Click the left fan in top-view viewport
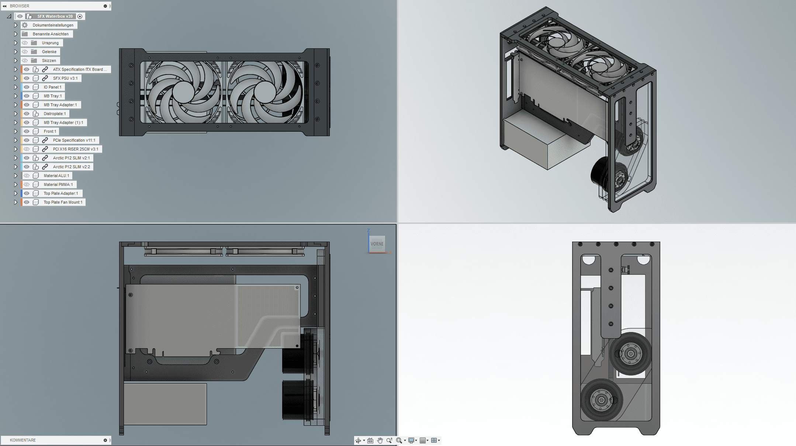The image size is (796, 446). point(183,92)
